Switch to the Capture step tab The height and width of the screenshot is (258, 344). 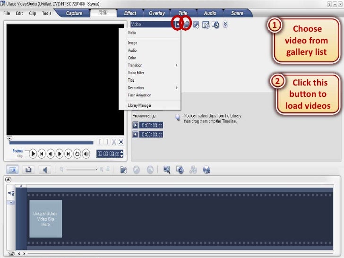coord(74,13)
